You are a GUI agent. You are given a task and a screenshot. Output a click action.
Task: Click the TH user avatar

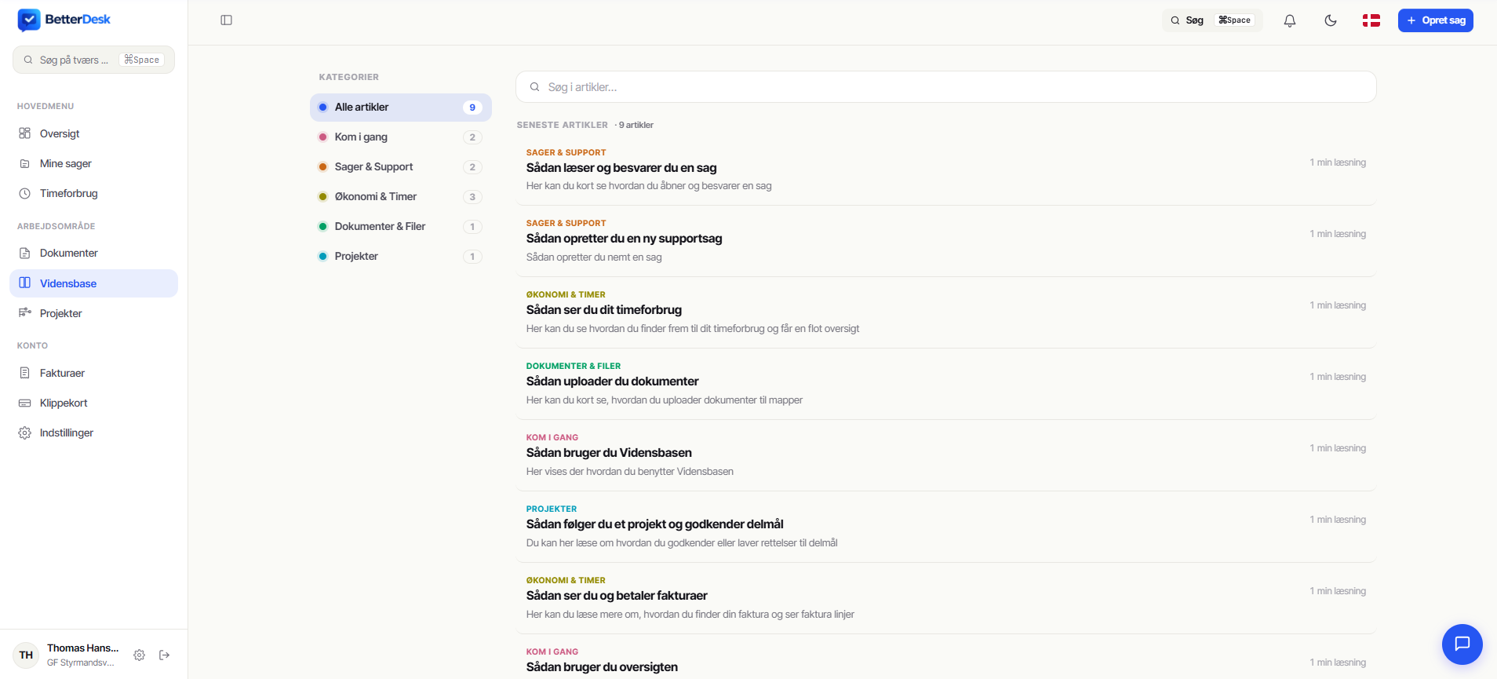pos(26,655)
